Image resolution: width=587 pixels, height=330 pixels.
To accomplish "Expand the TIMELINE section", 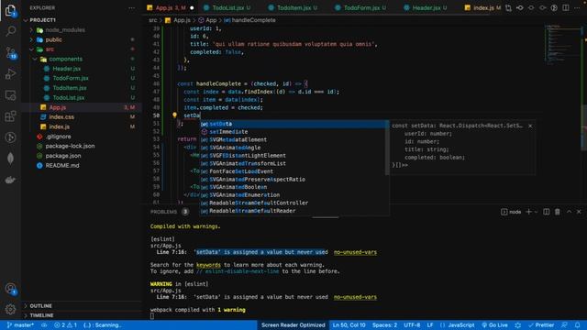I will coord(41,315).
